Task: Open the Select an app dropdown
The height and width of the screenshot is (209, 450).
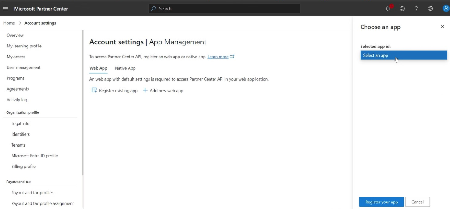Action: click(404, 55)
